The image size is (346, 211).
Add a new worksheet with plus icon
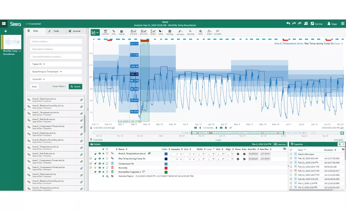click(x=5, y=31)
